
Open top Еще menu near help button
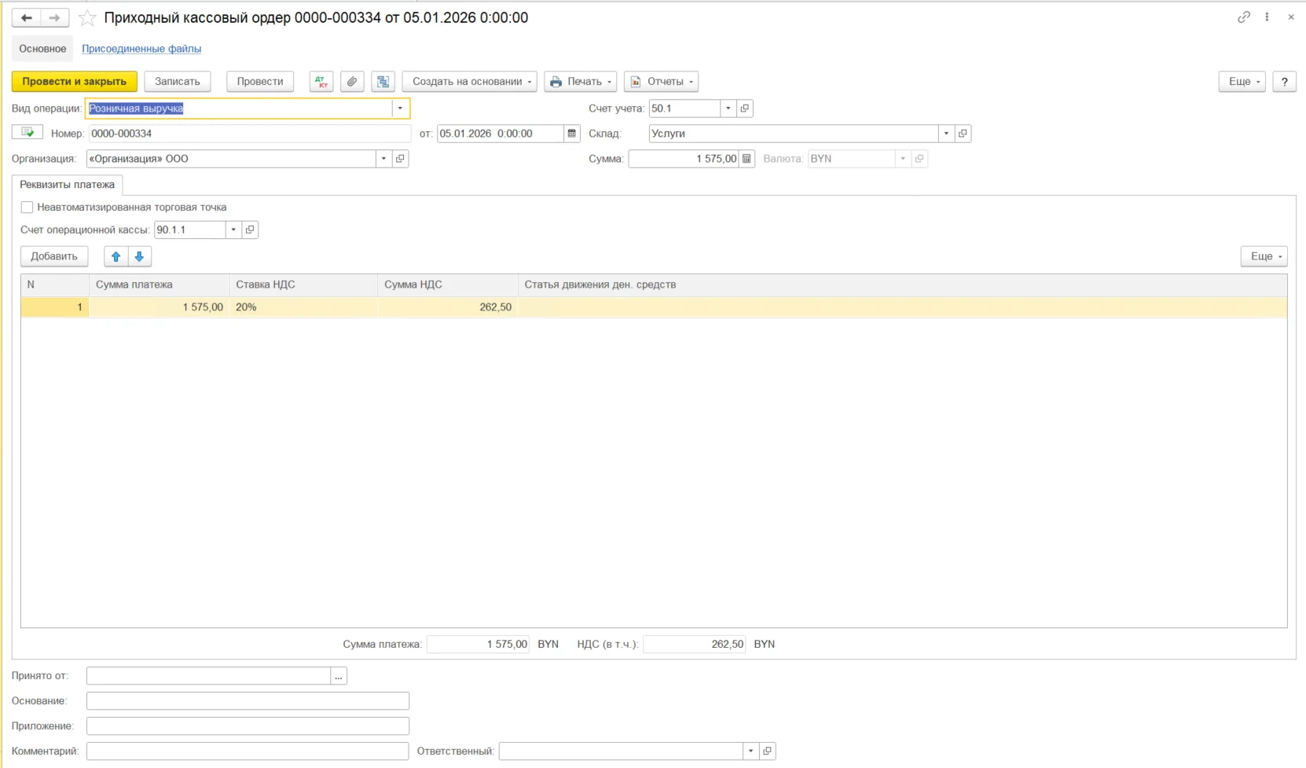1242,81
